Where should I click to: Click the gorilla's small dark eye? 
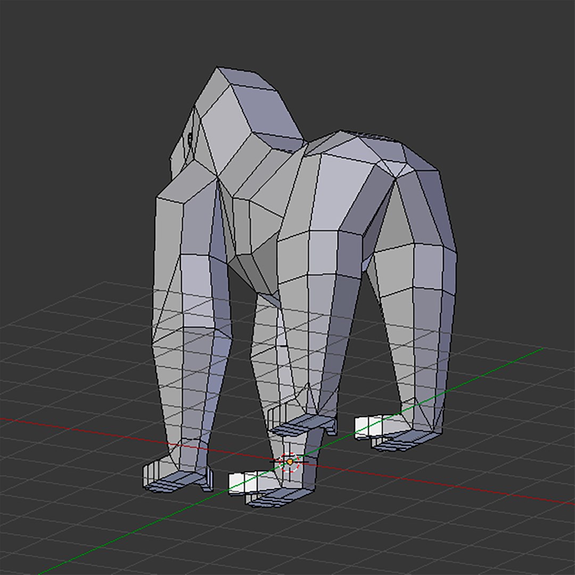click(190, 139)
